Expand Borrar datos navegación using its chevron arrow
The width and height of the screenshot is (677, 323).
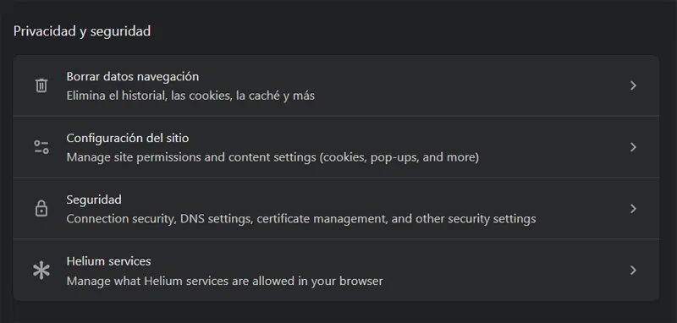coord(633,85)
